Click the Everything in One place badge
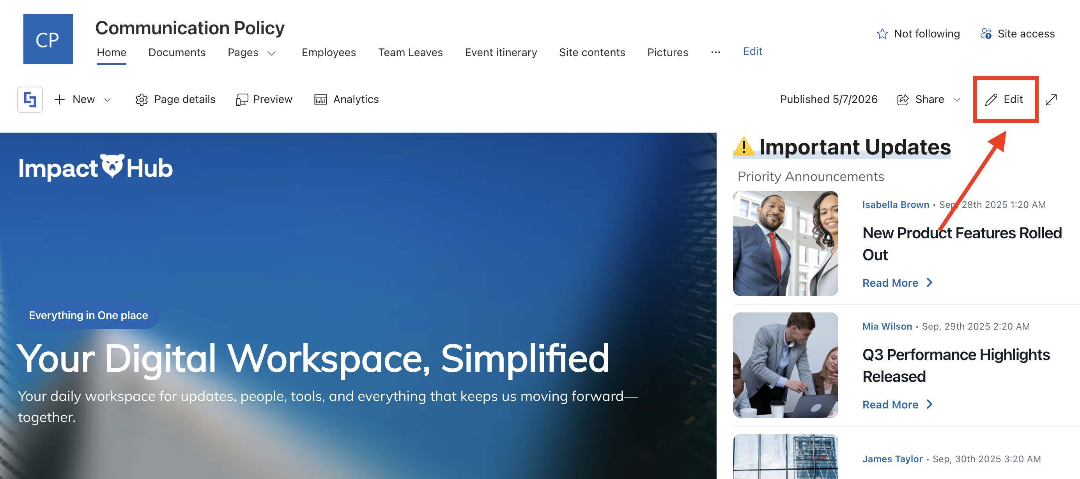The width and height of the screenshot is (1080, 479). [89, 316]
